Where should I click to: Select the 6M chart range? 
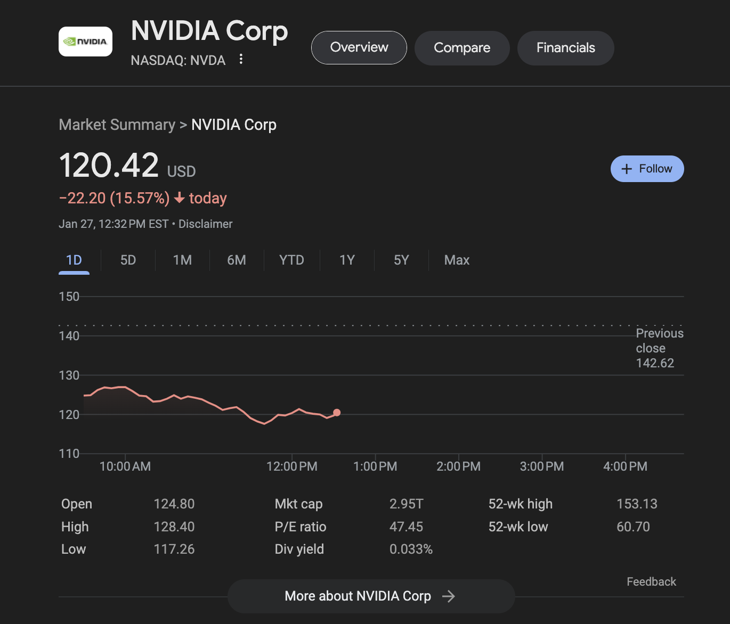point(237,260)
